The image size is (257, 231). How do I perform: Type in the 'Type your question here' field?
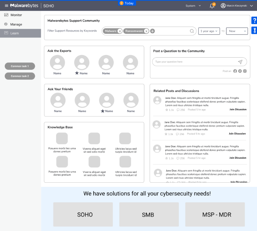tap(194, 62)
